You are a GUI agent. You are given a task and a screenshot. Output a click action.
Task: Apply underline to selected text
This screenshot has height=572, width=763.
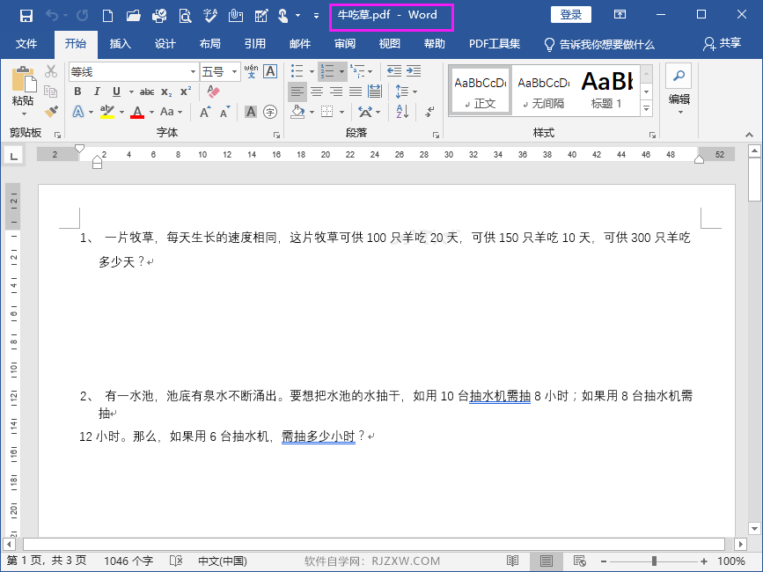click(115, 92)
